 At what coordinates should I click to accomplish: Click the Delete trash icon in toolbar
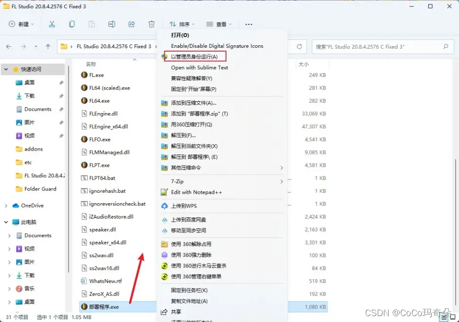[152, 24]
